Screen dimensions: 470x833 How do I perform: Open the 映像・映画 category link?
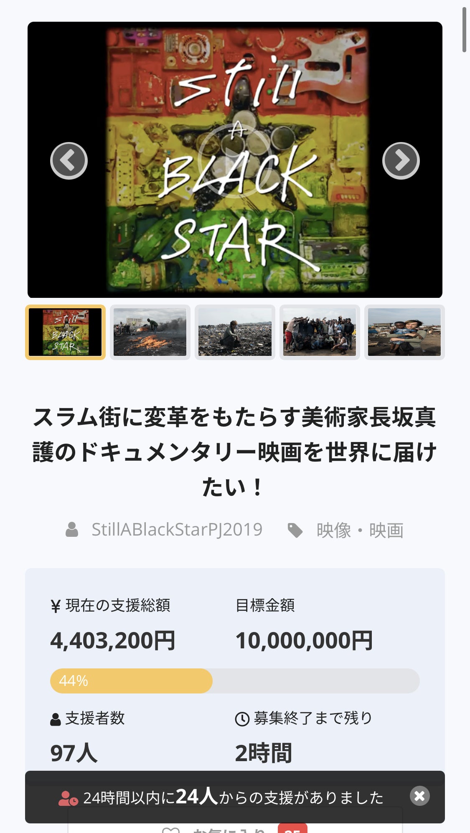pyautogui.click(x=360, y=530)
